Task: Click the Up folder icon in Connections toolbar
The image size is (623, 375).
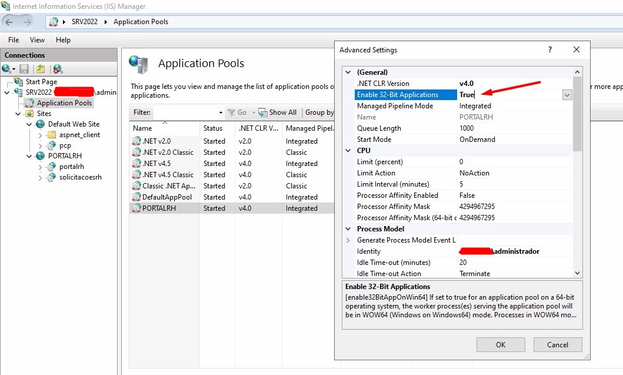Action: click(40, 69)
